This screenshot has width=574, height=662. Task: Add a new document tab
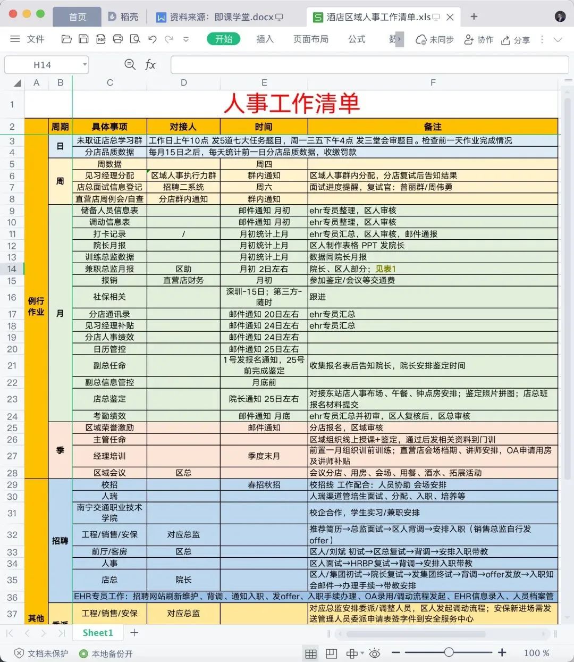474,16
